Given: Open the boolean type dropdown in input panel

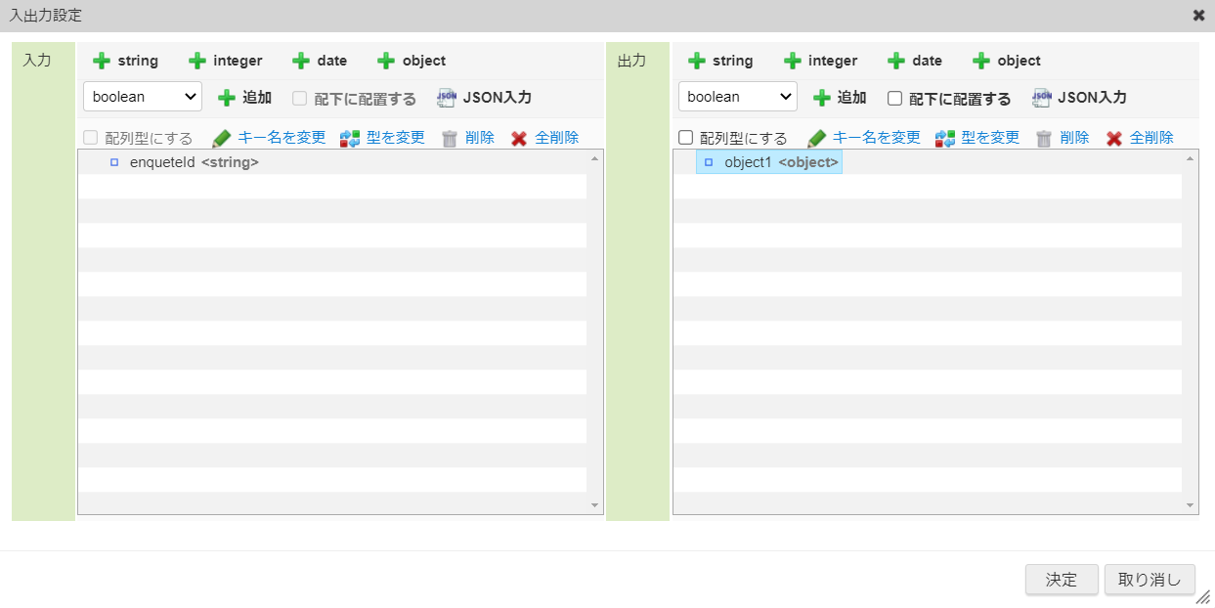Looking at the screenshot, I should 143,97.
